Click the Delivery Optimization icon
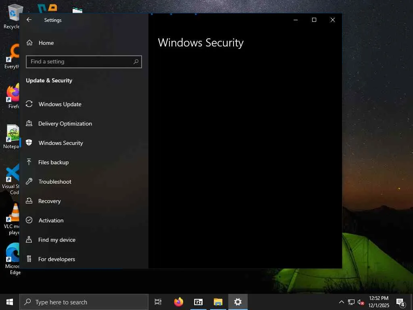 click(29, 123)
